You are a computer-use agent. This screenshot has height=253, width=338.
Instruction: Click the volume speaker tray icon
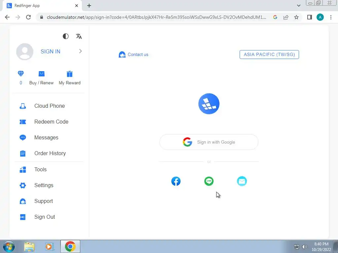click(x=304, y=247)
